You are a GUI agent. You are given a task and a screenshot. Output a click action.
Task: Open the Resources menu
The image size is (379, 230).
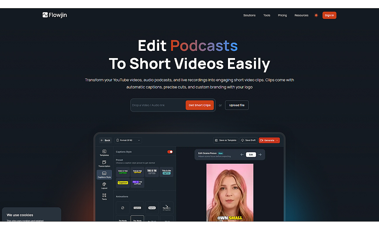pos(301,15)
